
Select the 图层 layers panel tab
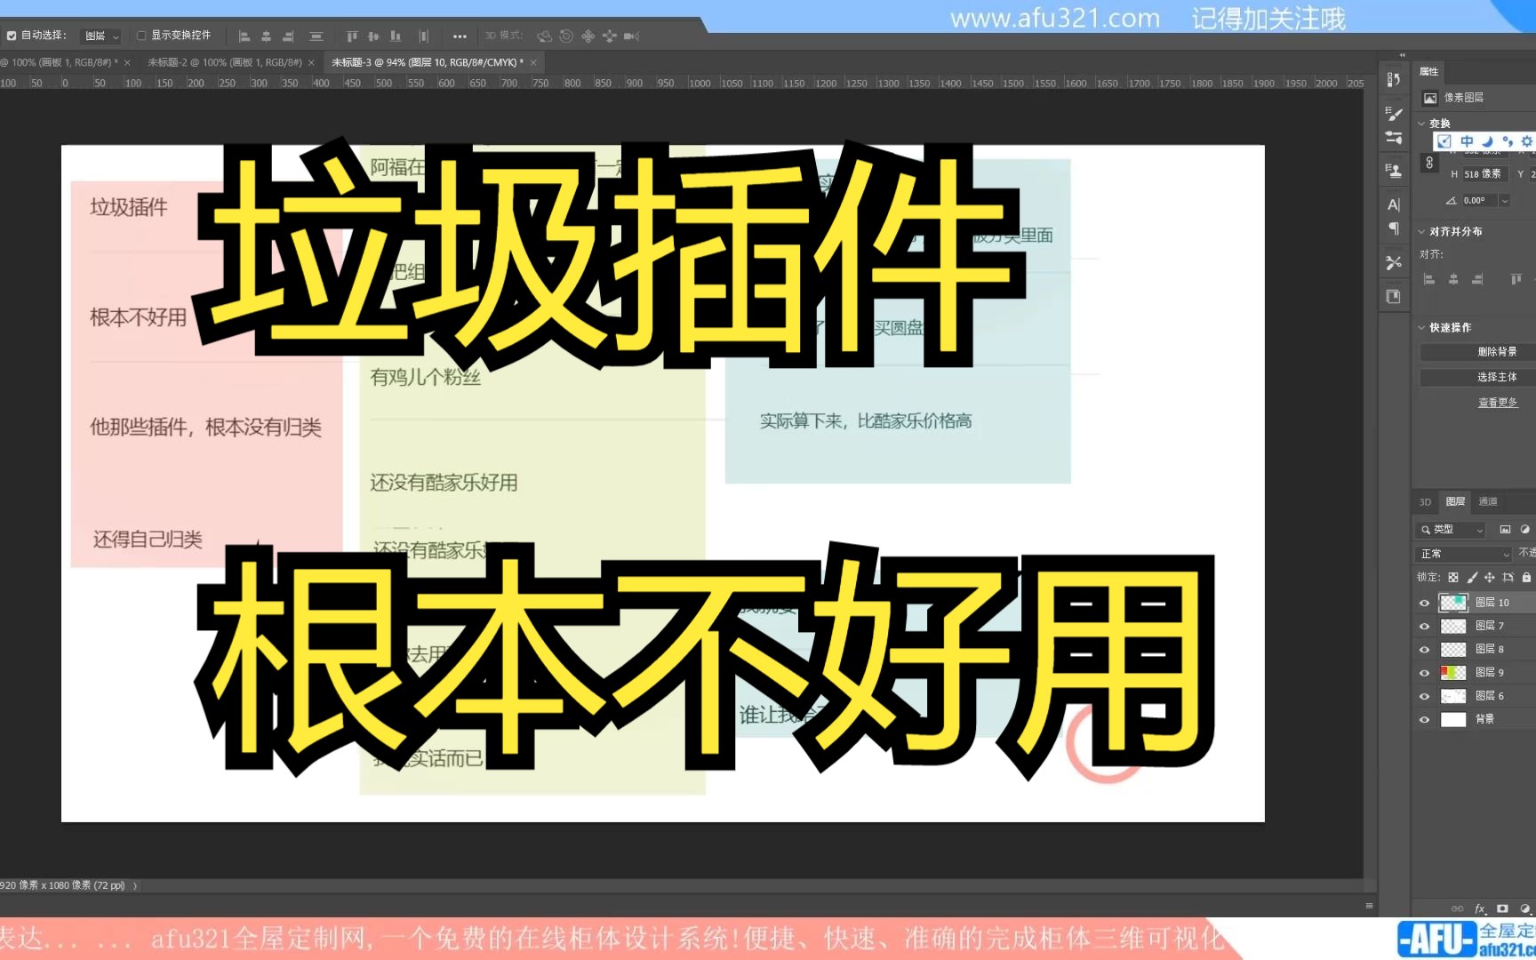1455,502
